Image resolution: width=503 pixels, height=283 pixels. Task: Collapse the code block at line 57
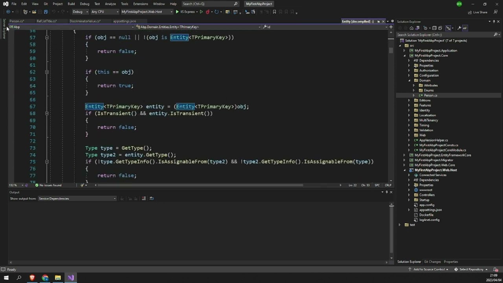46,37
